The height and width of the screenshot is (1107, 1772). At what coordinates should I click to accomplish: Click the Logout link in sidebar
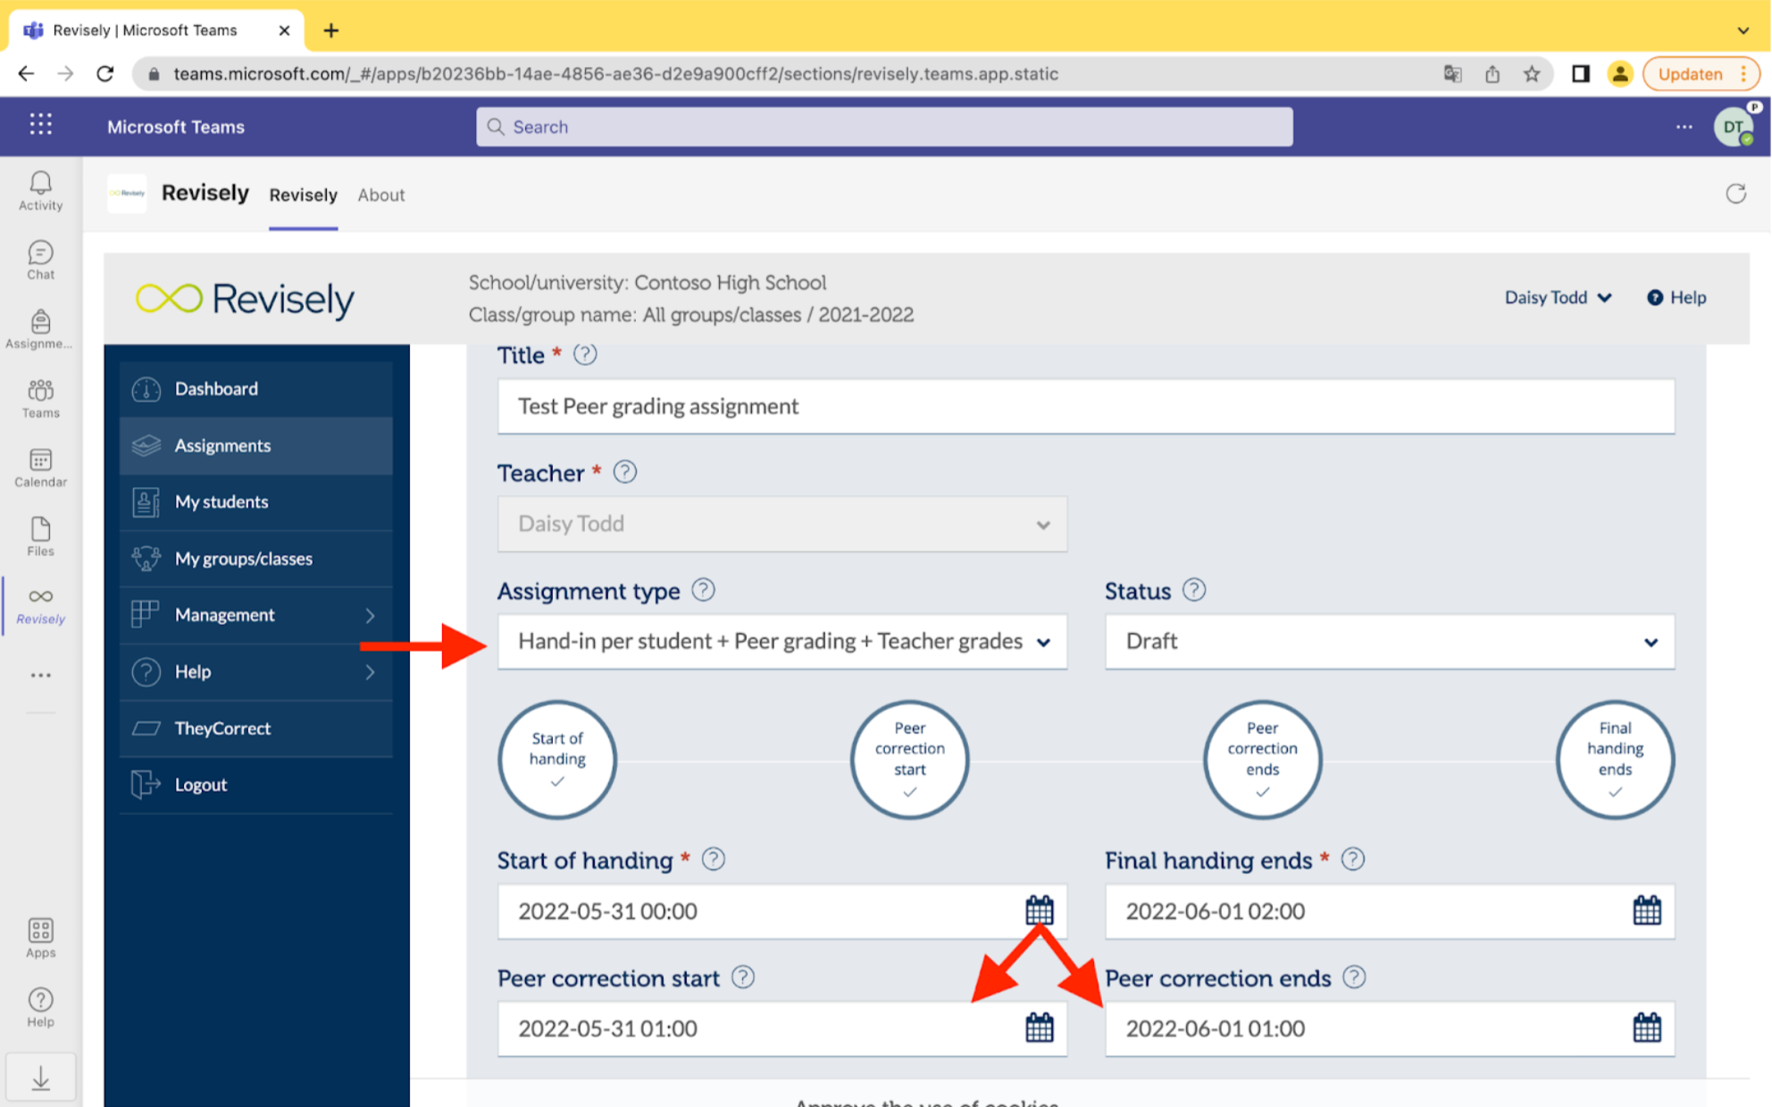click(x=201, y=785)
